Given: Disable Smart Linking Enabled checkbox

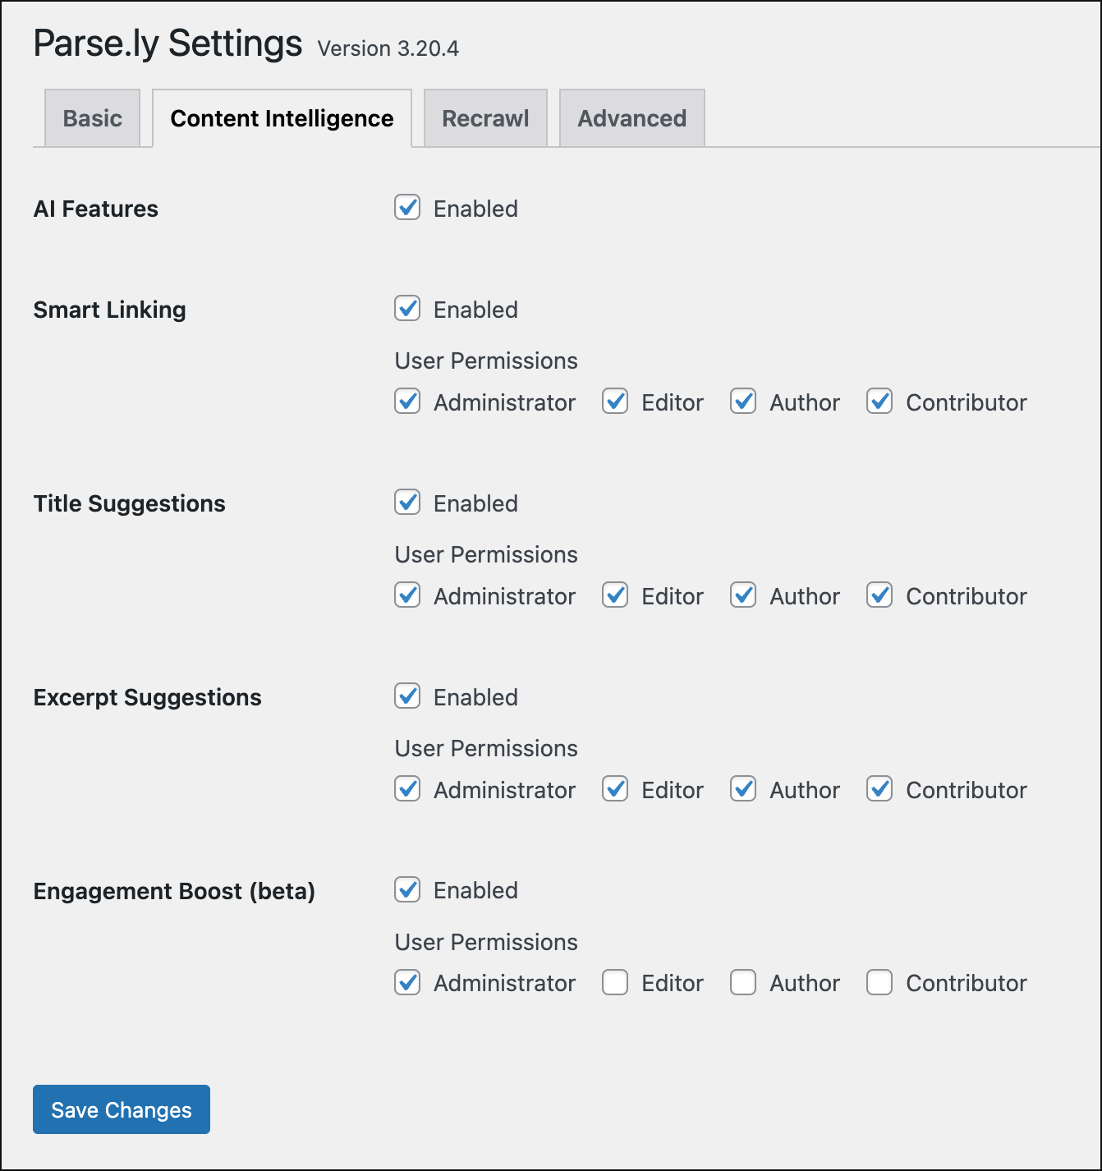Looking at the screenshot, I should click(x=407, y=309).
